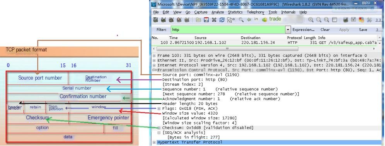Image resolution: width=385 pixels, height=146 pixels.
Task: Click the list interfaces icon on toolbar
Action: 155,20
